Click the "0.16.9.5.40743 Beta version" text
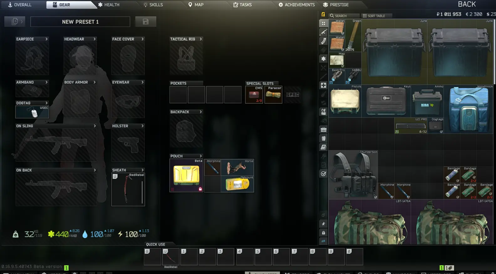The height and width of the screenshot is (274, 496). 32,267
